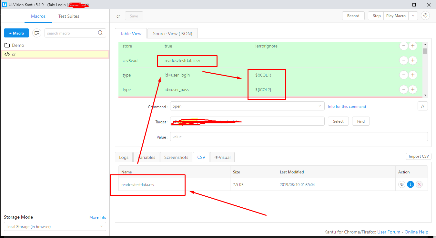This screenshot has width=436, height=238.
Task: Click the Step button
Action: [377, 16]
